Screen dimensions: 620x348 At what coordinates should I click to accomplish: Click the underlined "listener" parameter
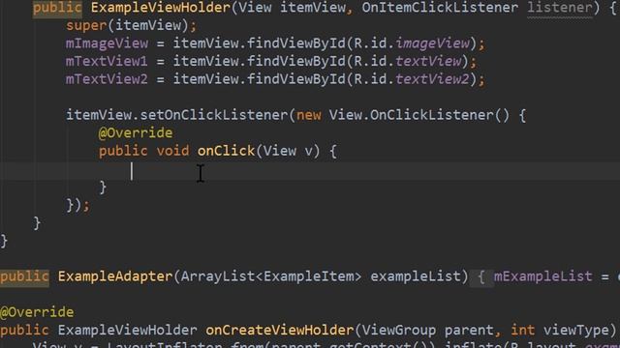560,8
